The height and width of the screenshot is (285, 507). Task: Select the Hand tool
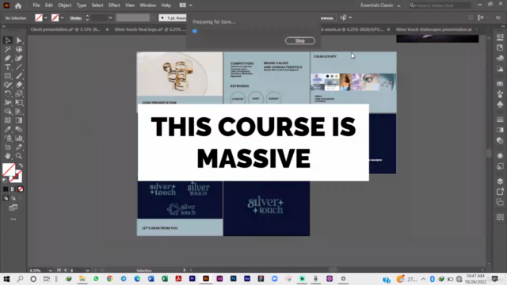click(x=7, y=156)
